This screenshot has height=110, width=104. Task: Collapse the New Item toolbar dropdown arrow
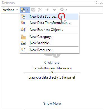[x=27, y=10]
